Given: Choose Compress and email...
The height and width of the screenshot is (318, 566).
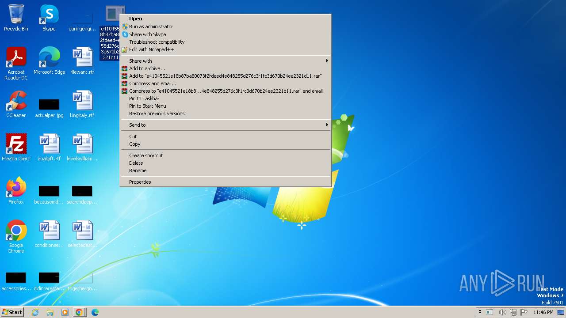Looking at the screenshot, I should (226, 83).
